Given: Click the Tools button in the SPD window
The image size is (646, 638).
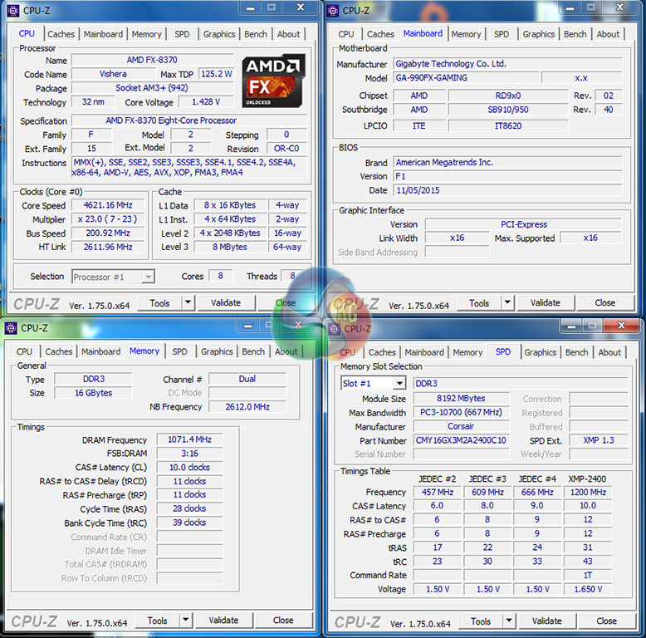Looking at the screenshot, I should click(481, 621).
